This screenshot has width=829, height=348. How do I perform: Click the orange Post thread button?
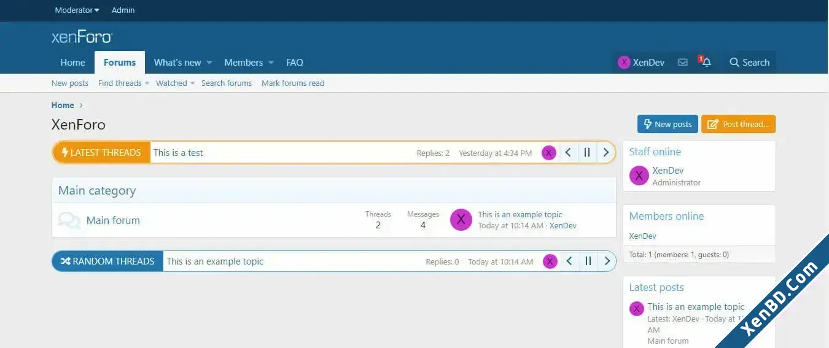point(738,124)
